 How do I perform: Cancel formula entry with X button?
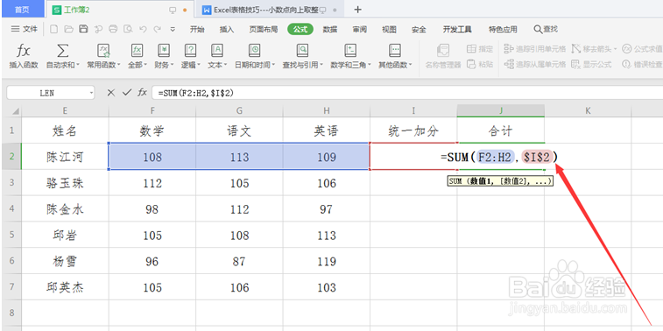[110, 93]
